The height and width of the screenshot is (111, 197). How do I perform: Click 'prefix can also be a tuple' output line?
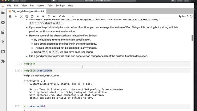61,98
